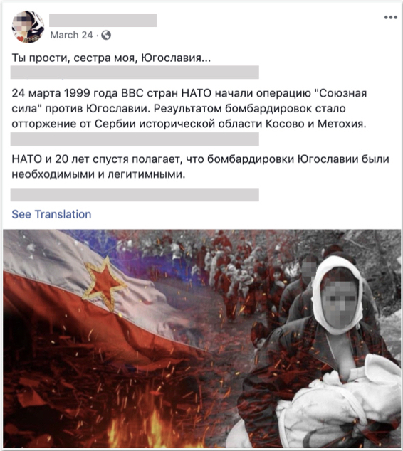Viewport: 403px width, 451px height.
Task: Click paragraph starting '24 марта 1999 года'
Action: point(189,109)
